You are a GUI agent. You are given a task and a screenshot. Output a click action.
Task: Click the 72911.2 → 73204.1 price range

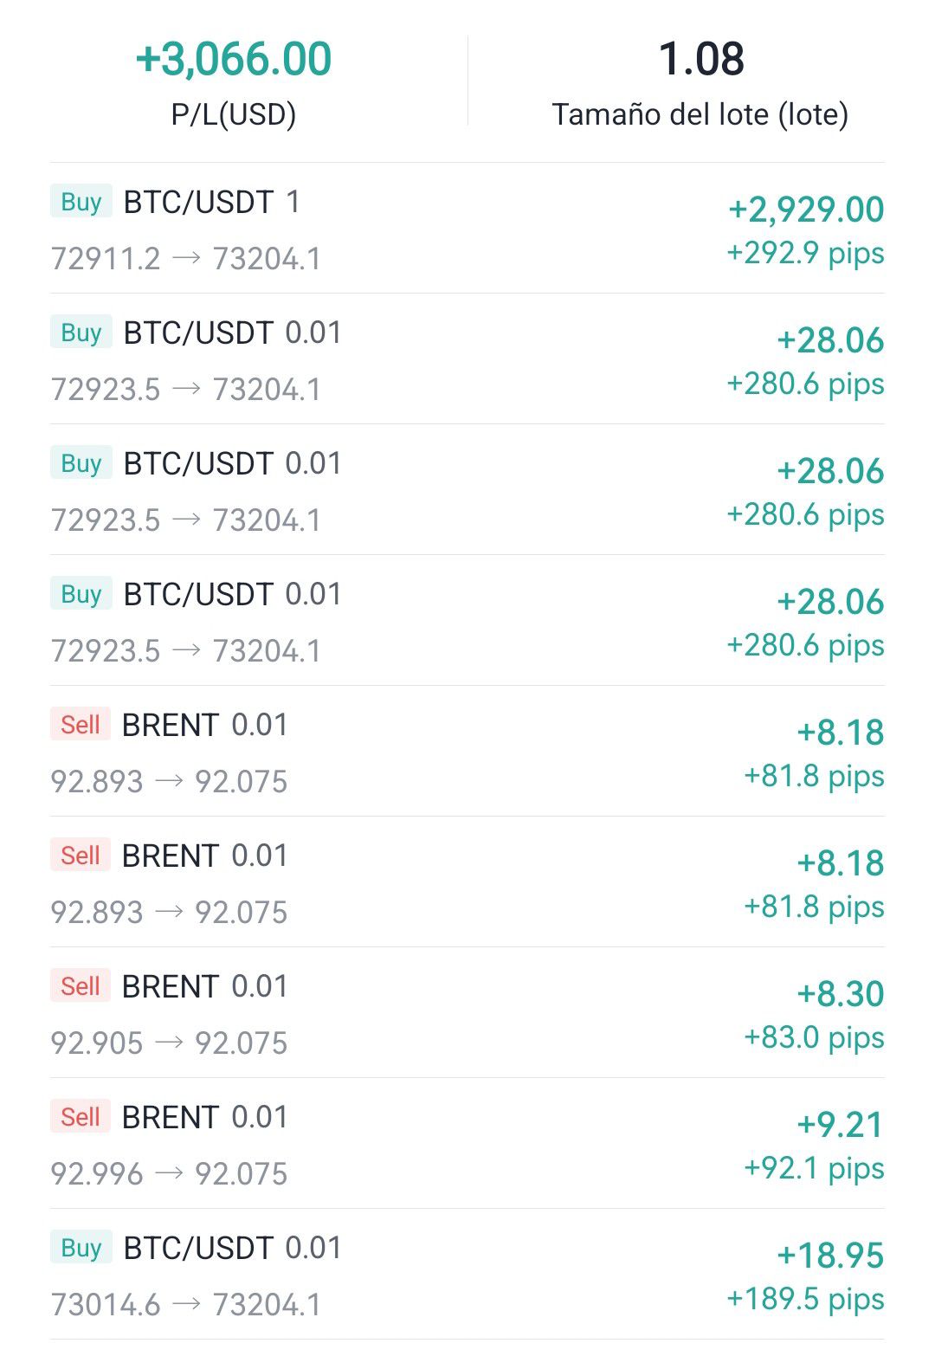click(x=186, y=259)
